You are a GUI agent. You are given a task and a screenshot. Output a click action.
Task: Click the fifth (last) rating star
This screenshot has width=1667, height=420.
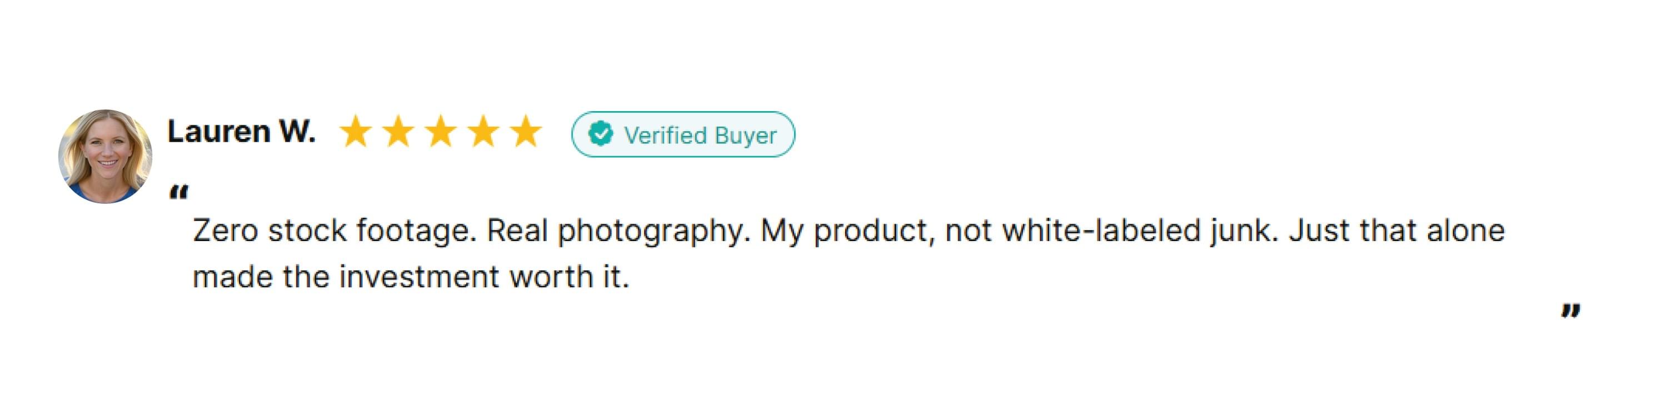coord(526,131)
